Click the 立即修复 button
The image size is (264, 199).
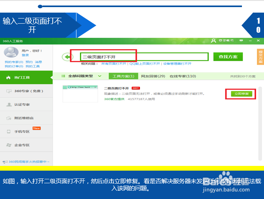(242, 94)
